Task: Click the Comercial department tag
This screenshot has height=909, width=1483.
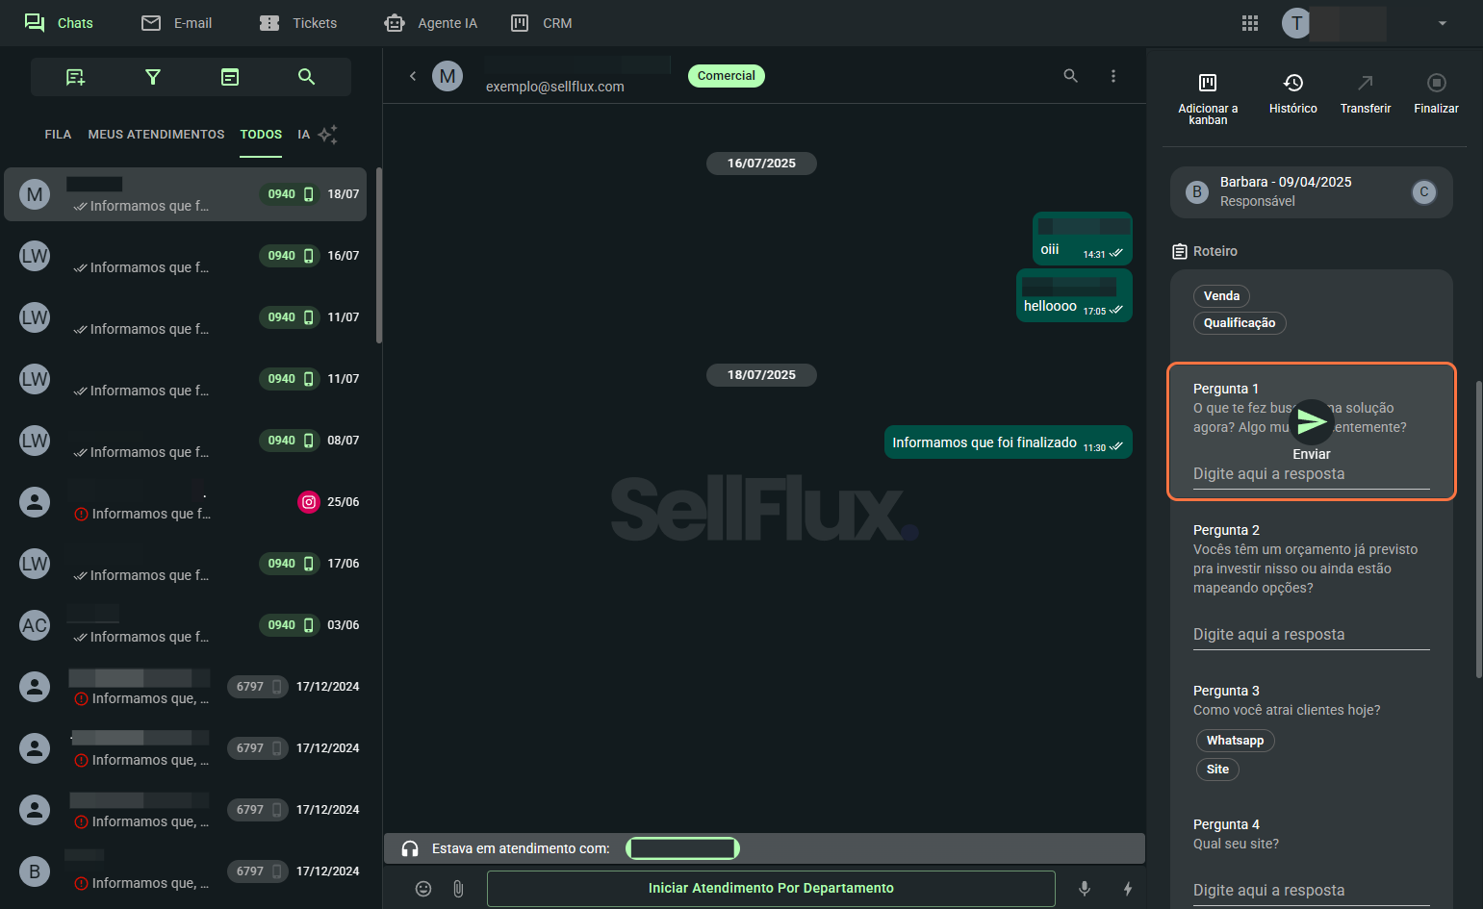Action: [727, 76]
